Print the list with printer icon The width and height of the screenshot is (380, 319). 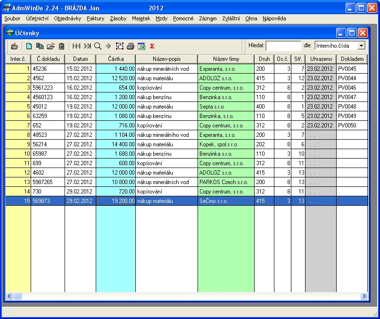[x=131, y=46]
